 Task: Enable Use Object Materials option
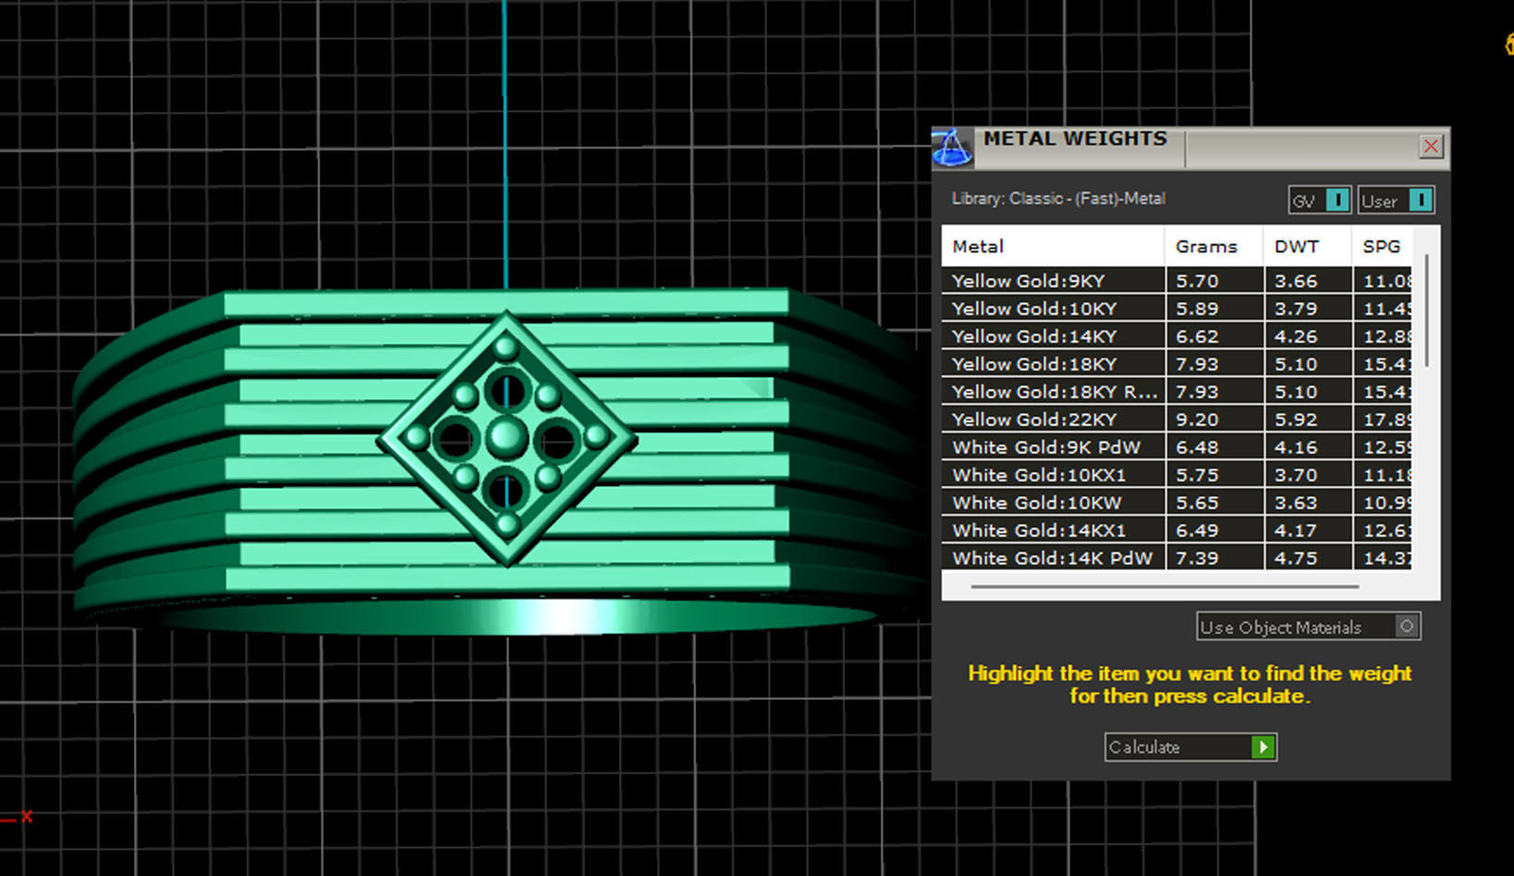(x=1308, y=627)
